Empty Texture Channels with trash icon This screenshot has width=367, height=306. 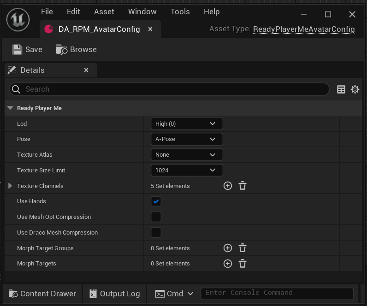pyautogui.click(x=243, y=186)
